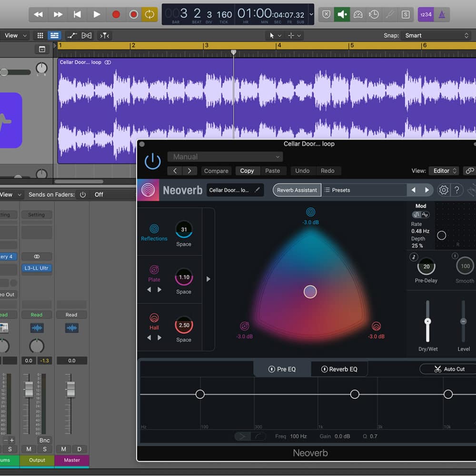Go to the previous plugin setting arrow
Viewport: 476px width, 476px height.
(x=175, y=170)
